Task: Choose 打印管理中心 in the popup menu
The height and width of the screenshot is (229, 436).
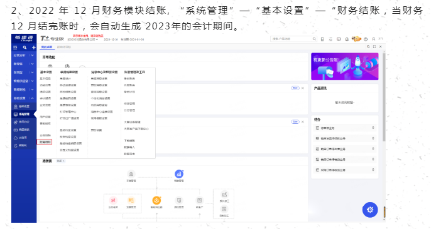Action: [68, 111]
